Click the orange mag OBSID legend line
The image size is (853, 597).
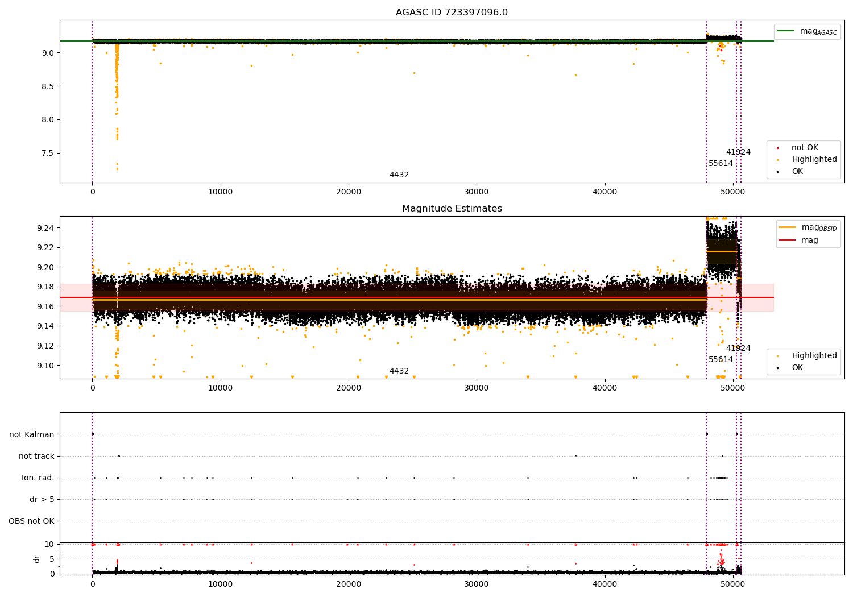(788, 227)
